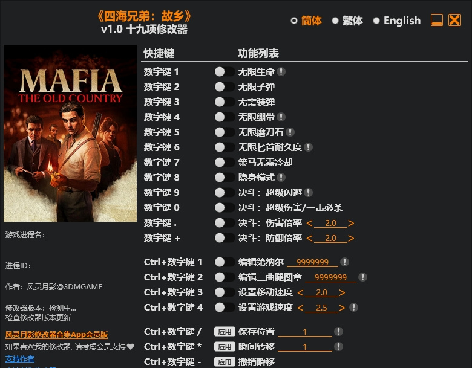Click the 防御倍率 value field 2.0
The width and height of the screenshot is (472, 368).
tap(330, 238)
